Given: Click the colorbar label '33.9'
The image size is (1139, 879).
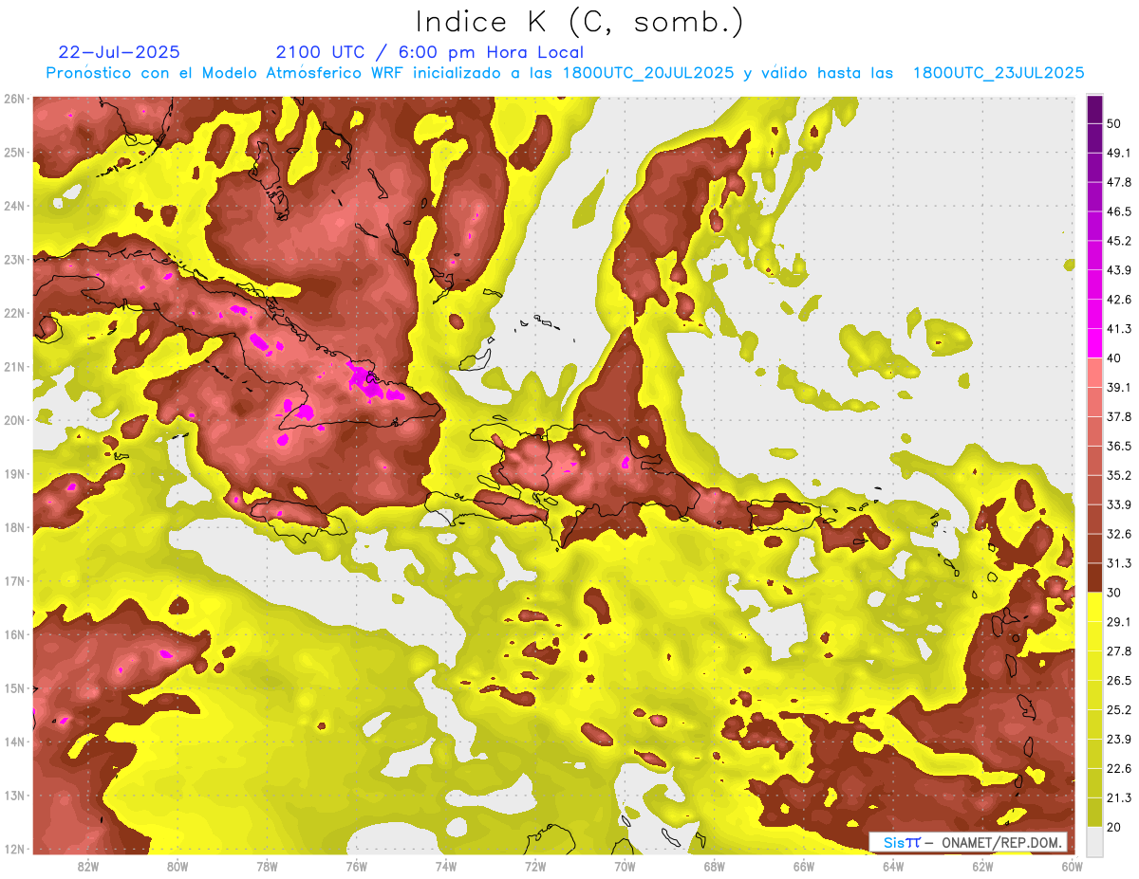Looking at the screenshot, I should (x=1120, y=504).
